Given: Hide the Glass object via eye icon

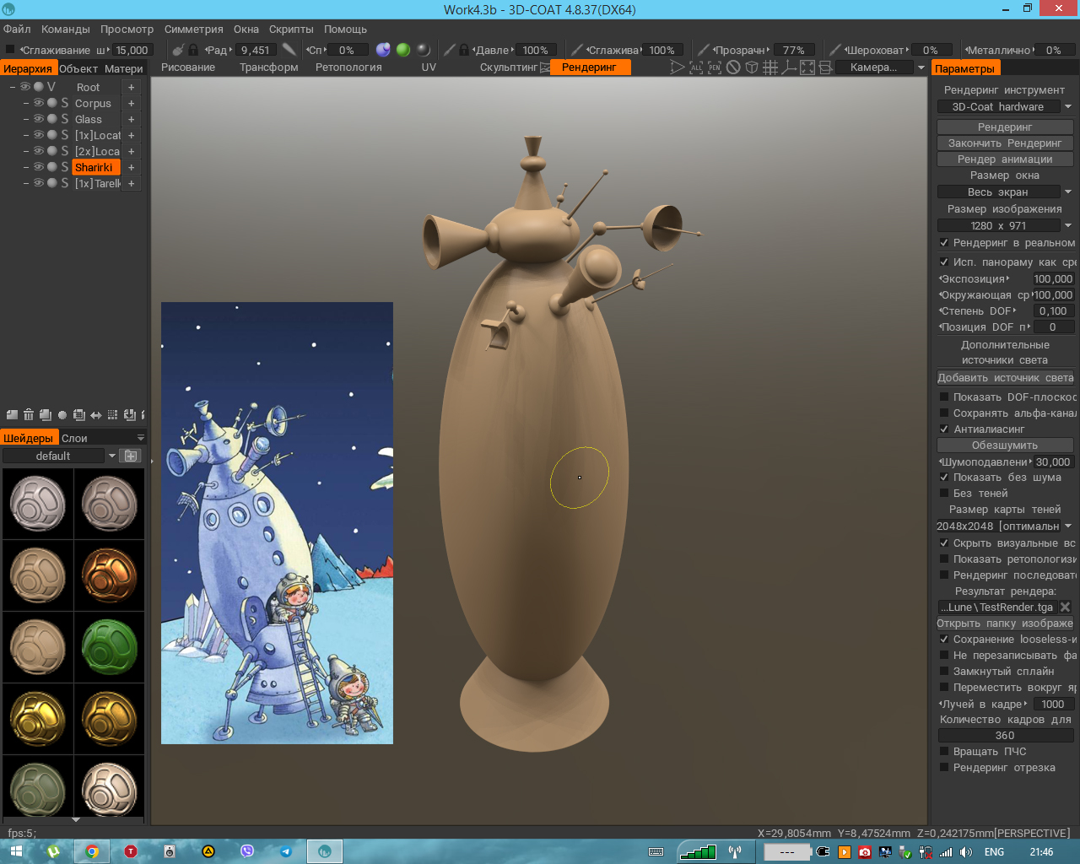Looking at the screenshot, I should (38, 119).
